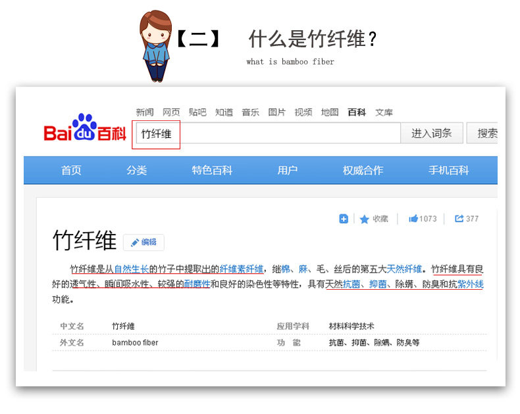Screen dimensions: 520x414
Task: Click the thumbs-up icon showing 1073
Action: 413,219
